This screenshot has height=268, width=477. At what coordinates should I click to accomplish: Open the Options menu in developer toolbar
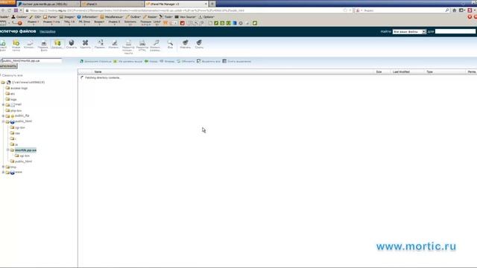(x=206, y=16)
